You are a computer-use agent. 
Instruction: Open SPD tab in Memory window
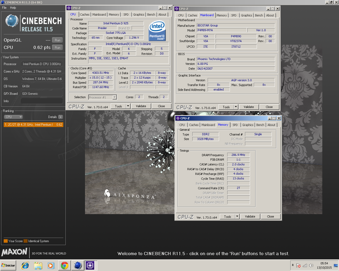[x=235, y=125]
